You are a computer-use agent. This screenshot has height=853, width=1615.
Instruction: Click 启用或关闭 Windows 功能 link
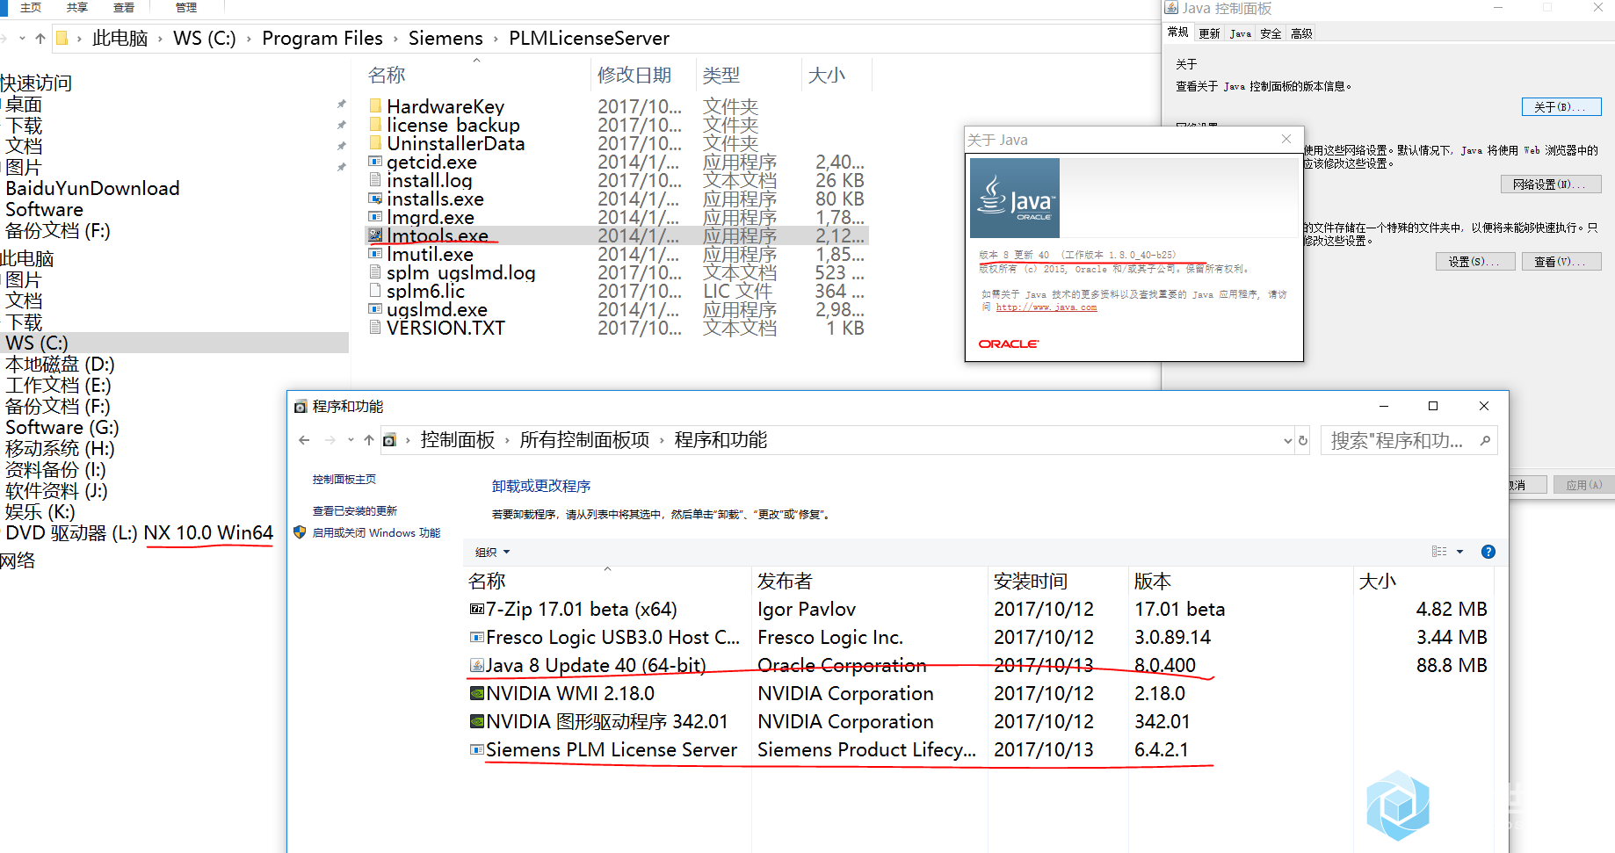click(376, 532)
